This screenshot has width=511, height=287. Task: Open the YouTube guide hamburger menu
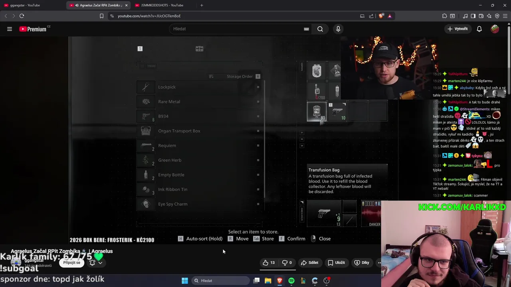click(10, 29)
